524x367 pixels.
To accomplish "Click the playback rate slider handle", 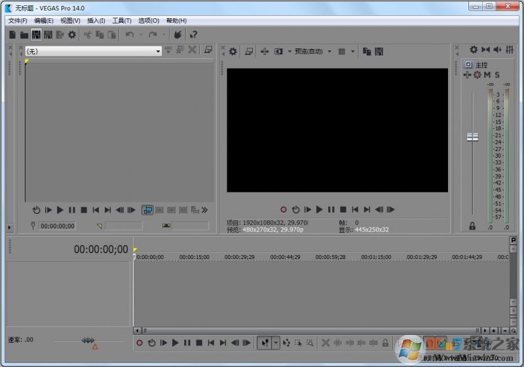I will pyautogui.click(x=88, y=340).
